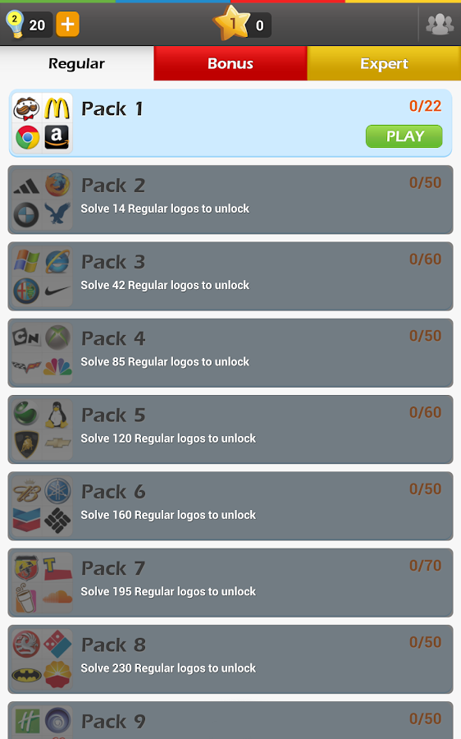
Task: Add more hints with orange plus button
Action: point(67,25)
